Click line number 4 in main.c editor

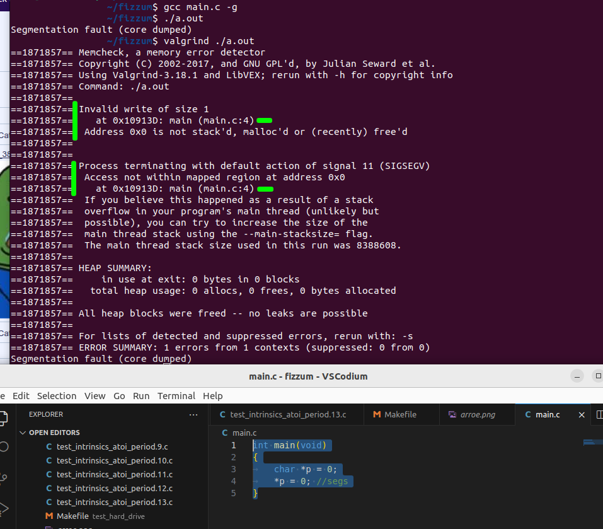point(233,481)
